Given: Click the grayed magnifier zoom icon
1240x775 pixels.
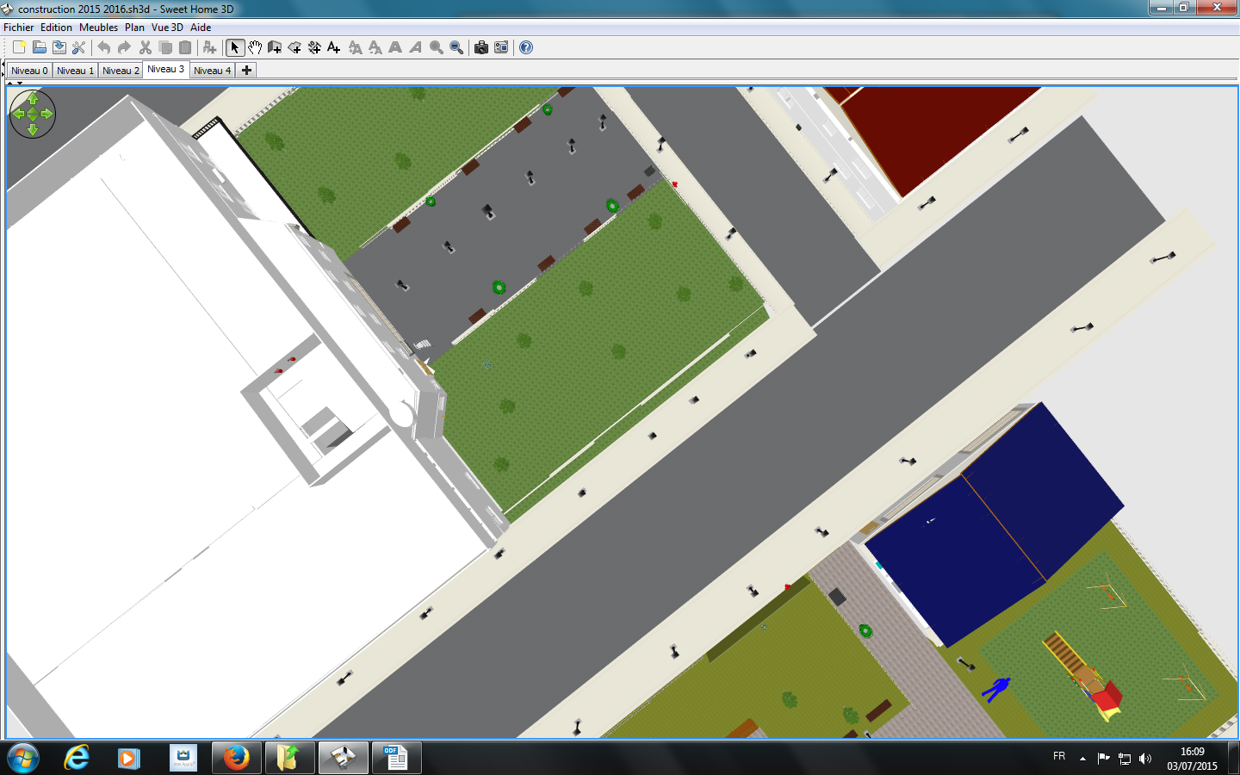Looking at the screenshot, I should click(437, 47).
